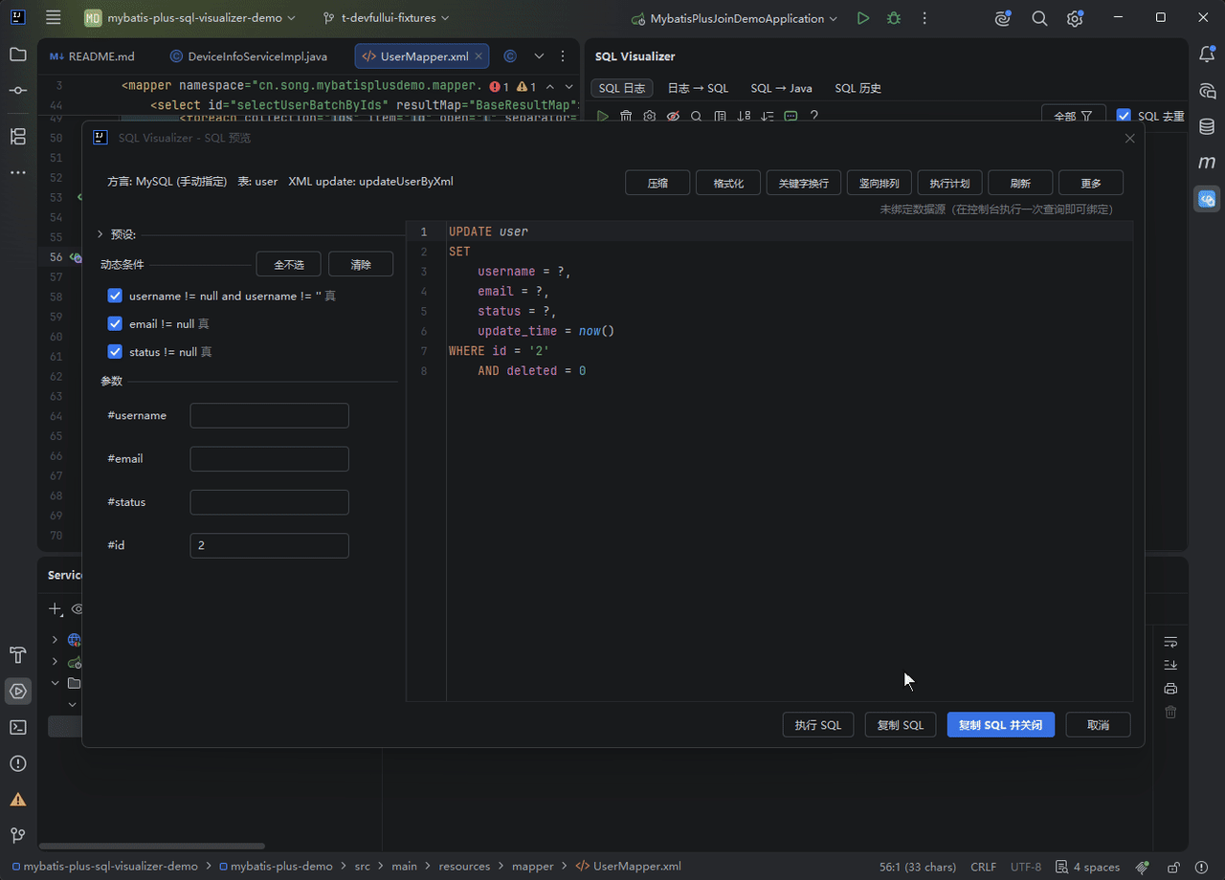Uncheck the status != null condition

115,352
